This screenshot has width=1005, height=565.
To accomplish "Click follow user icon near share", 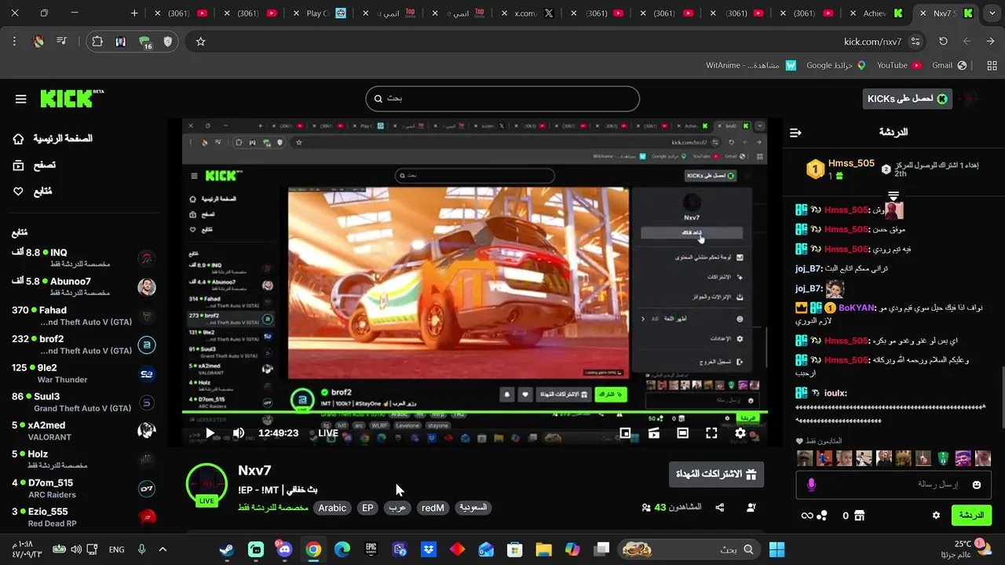I will (x=751, y=508).
